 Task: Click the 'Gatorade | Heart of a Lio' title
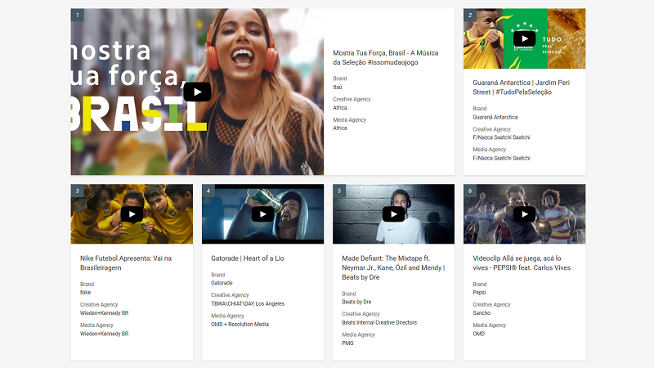(x=247, y=258)
